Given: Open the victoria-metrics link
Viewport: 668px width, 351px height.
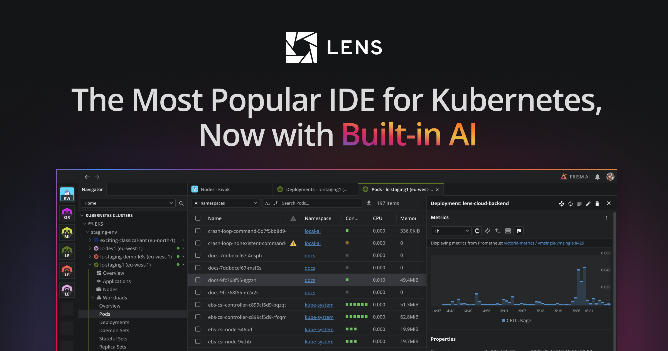Looking at the screenshot, I should [x=519, y=243].
